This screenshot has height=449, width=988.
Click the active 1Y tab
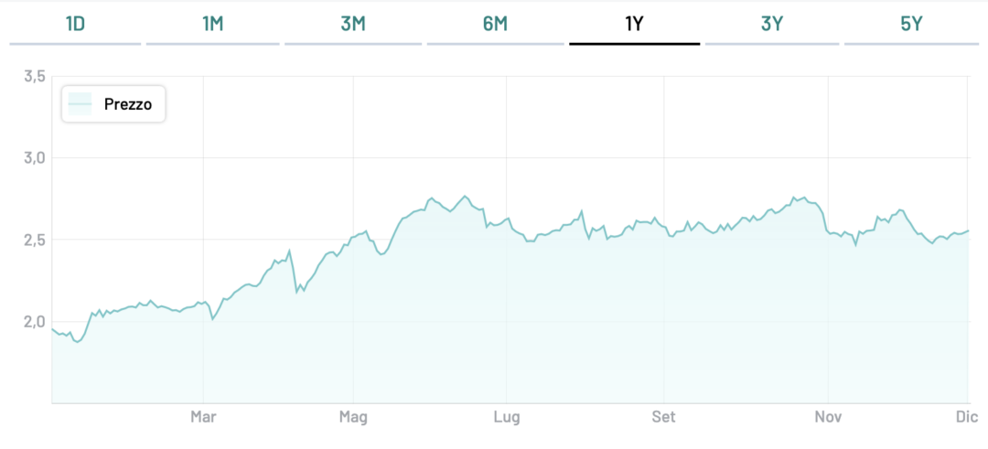point(634,24)
